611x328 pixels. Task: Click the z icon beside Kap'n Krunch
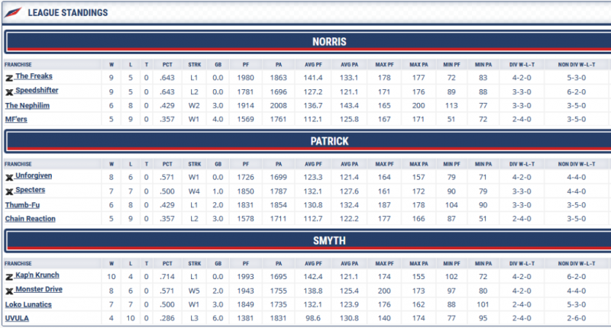9,276
